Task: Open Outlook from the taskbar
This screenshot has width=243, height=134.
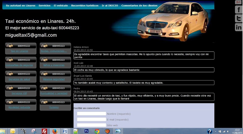Action: tap(13, 131)
